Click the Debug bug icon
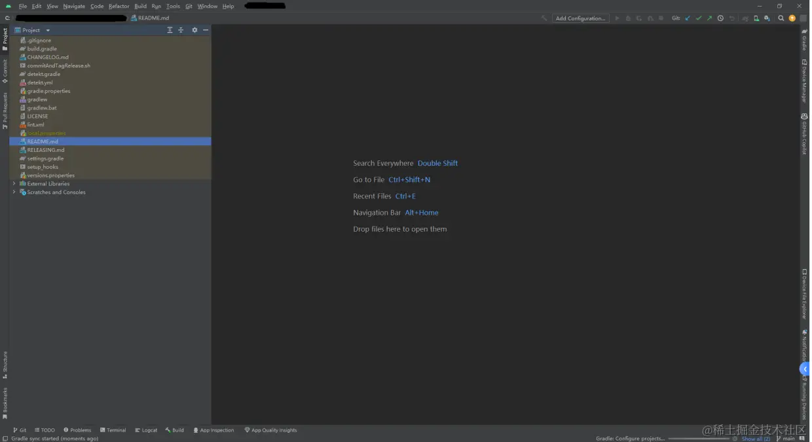This screenshot has width=812, height=442. click(628, 18)
